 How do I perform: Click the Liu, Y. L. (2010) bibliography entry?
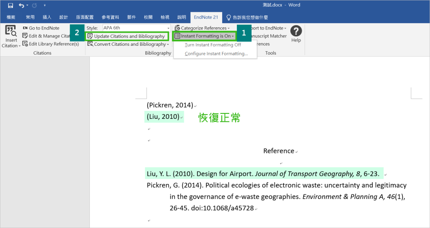[x=263, y=174]
